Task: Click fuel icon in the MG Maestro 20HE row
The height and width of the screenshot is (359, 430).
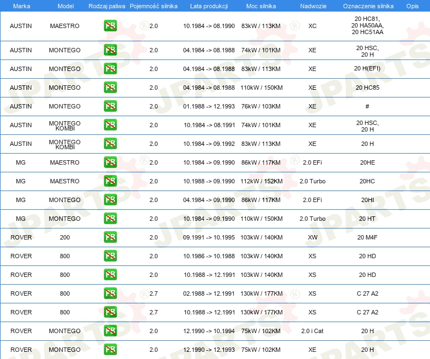Action: pyautogui.click(x=110, y=162)
